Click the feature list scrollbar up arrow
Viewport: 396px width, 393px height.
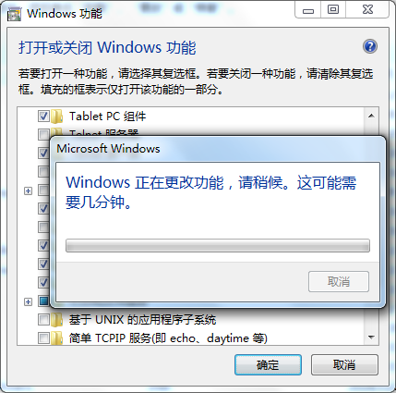point(371,116)
